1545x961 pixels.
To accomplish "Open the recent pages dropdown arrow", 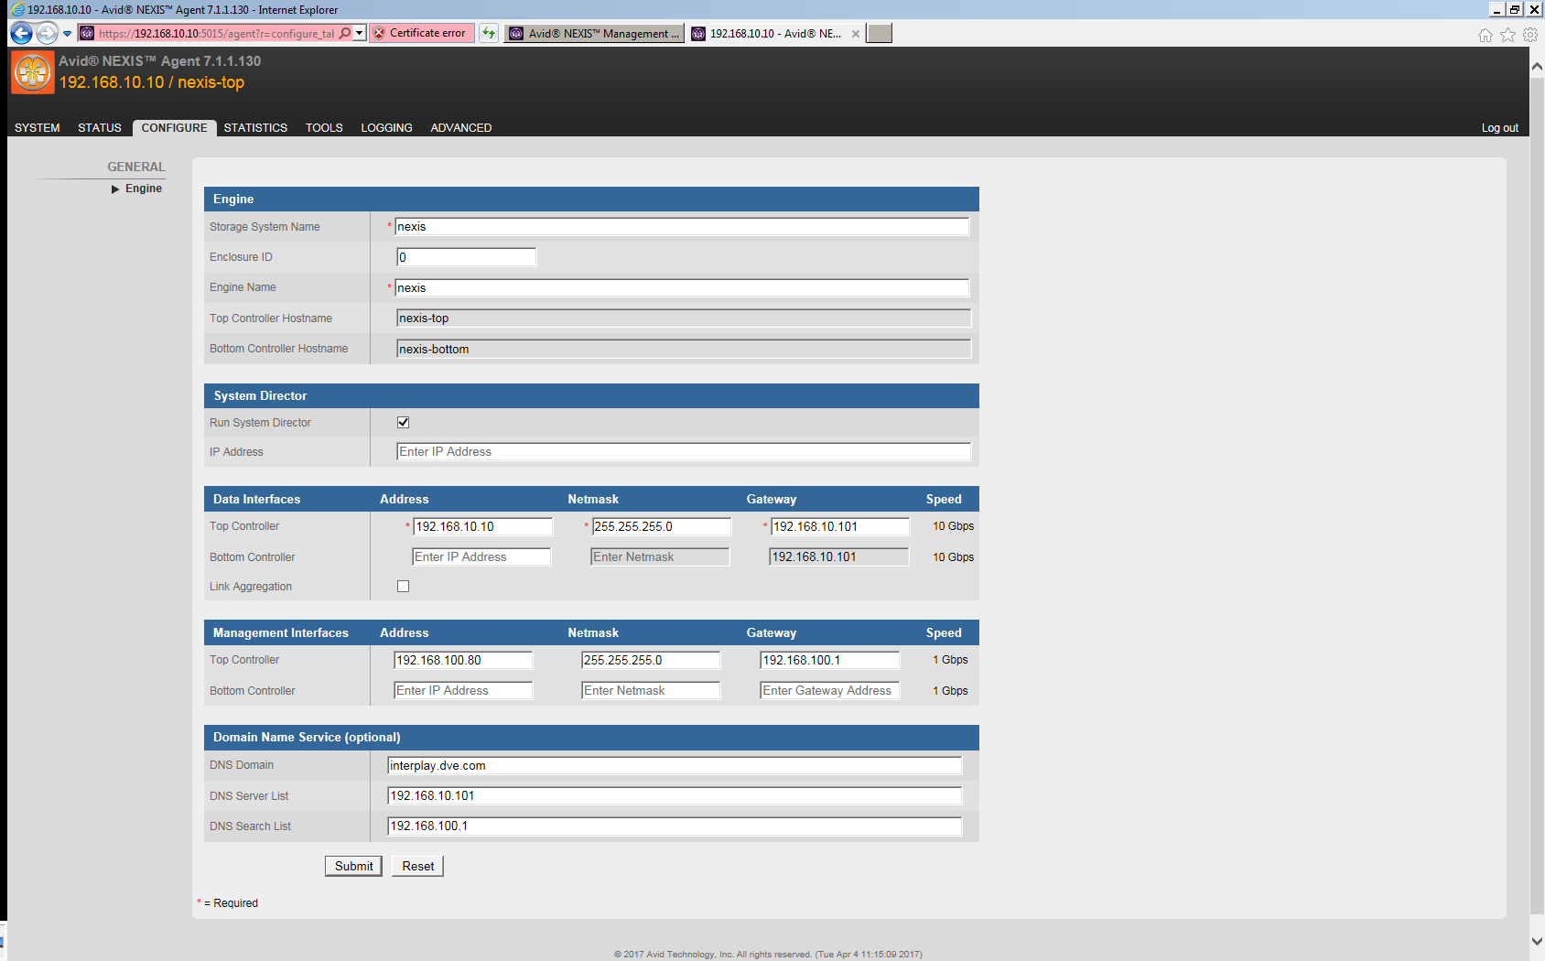I will click(x=67, y=34).
